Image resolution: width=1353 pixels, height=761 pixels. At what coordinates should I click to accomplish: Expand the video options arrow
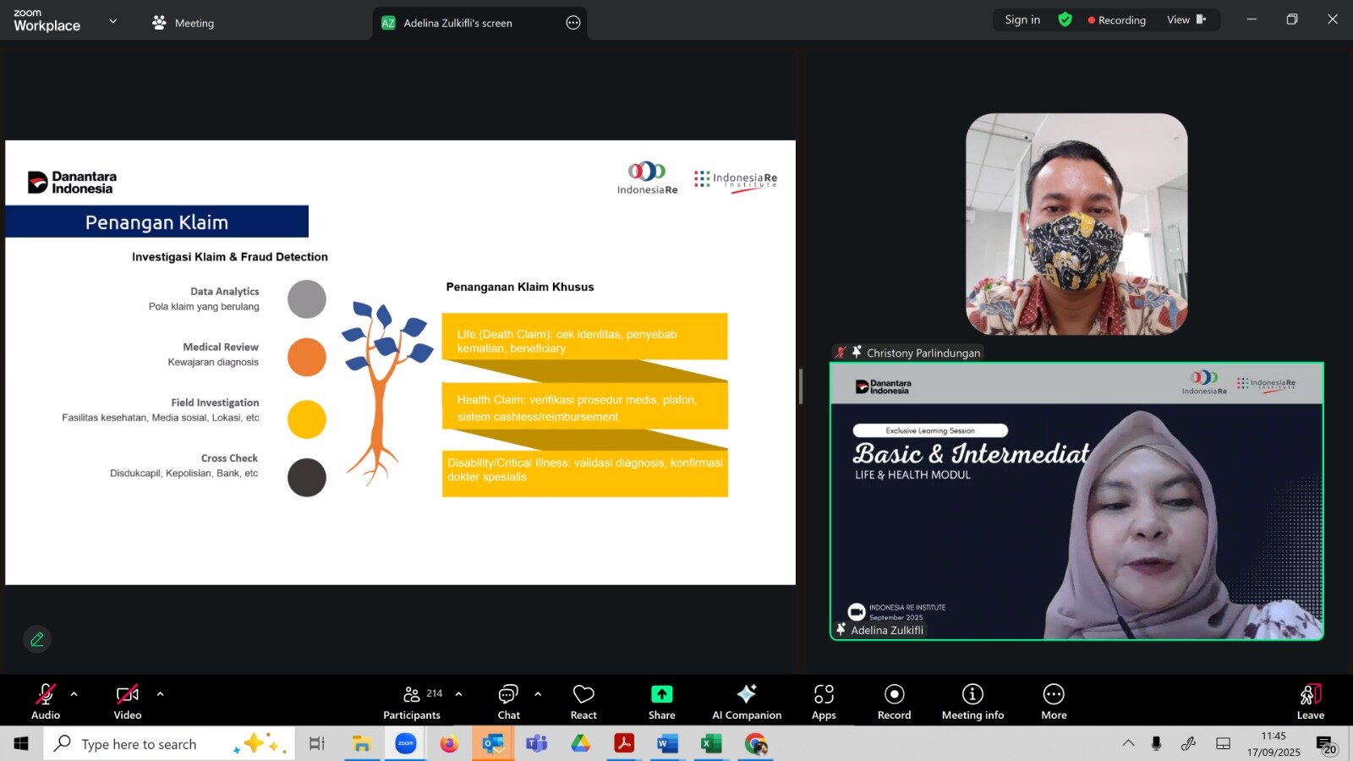point(161,694)
